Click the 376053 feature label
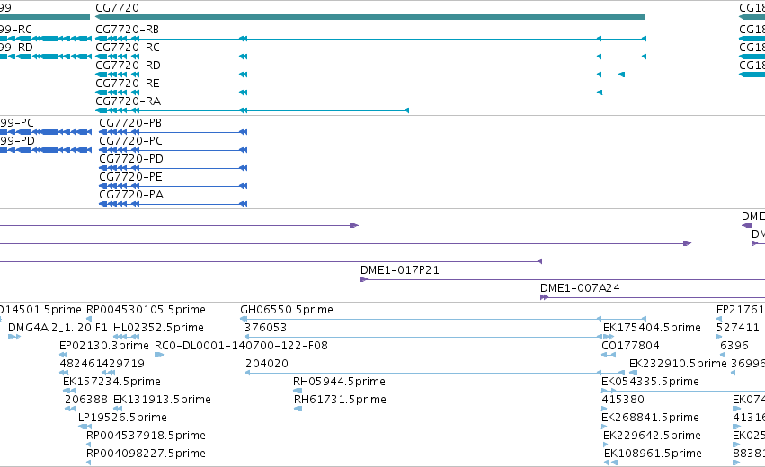This screenshot has height=467, width=765. [266, 328]
